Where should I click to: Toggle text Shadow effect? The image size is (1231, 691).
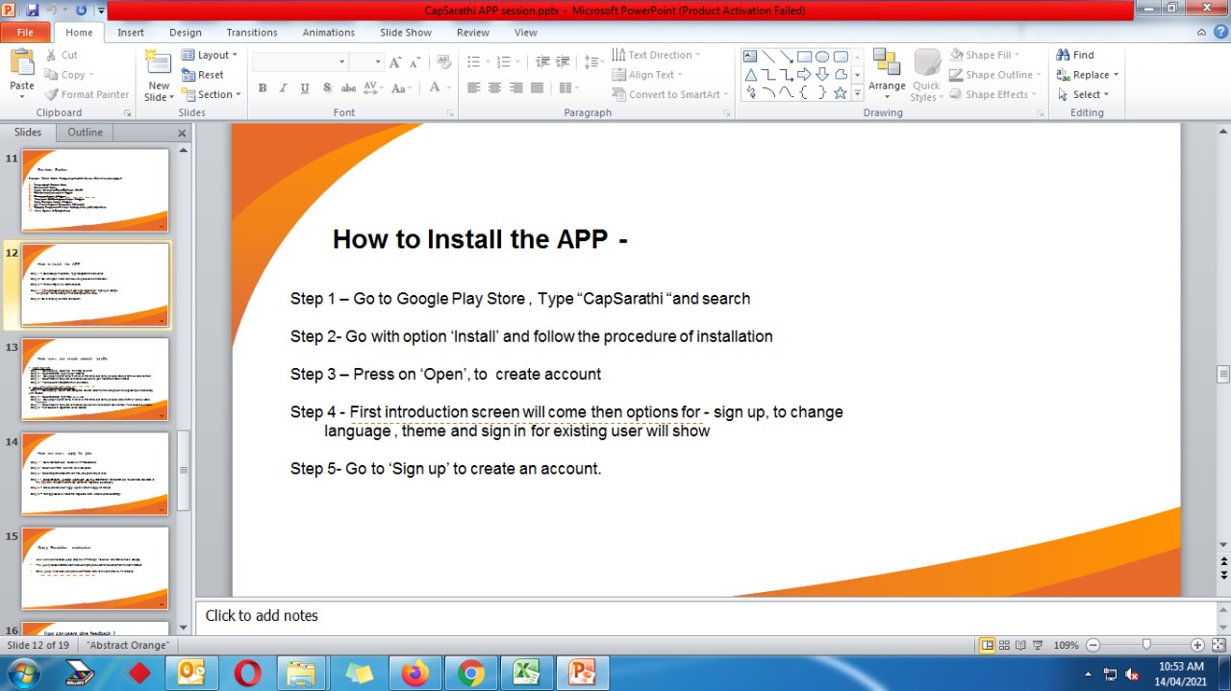[x=327, y=87]
